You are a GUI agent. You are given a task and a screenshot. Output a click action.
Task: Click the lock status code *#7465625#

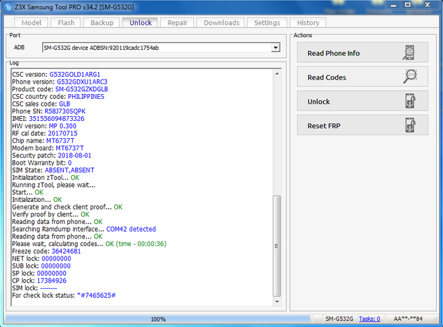click(96, 295)
